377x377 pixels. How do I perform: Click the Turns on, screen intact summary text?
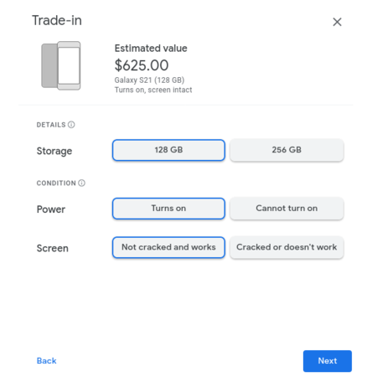(x=153, y=90)
